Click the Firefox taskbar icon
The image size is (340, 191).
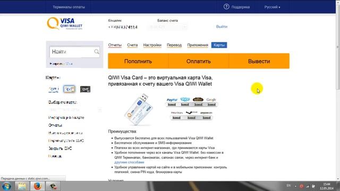click(37, 186)
